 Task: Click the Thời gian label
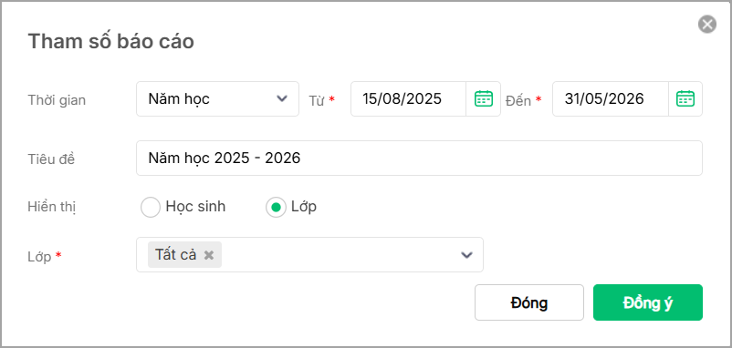(x=57, y=100)
